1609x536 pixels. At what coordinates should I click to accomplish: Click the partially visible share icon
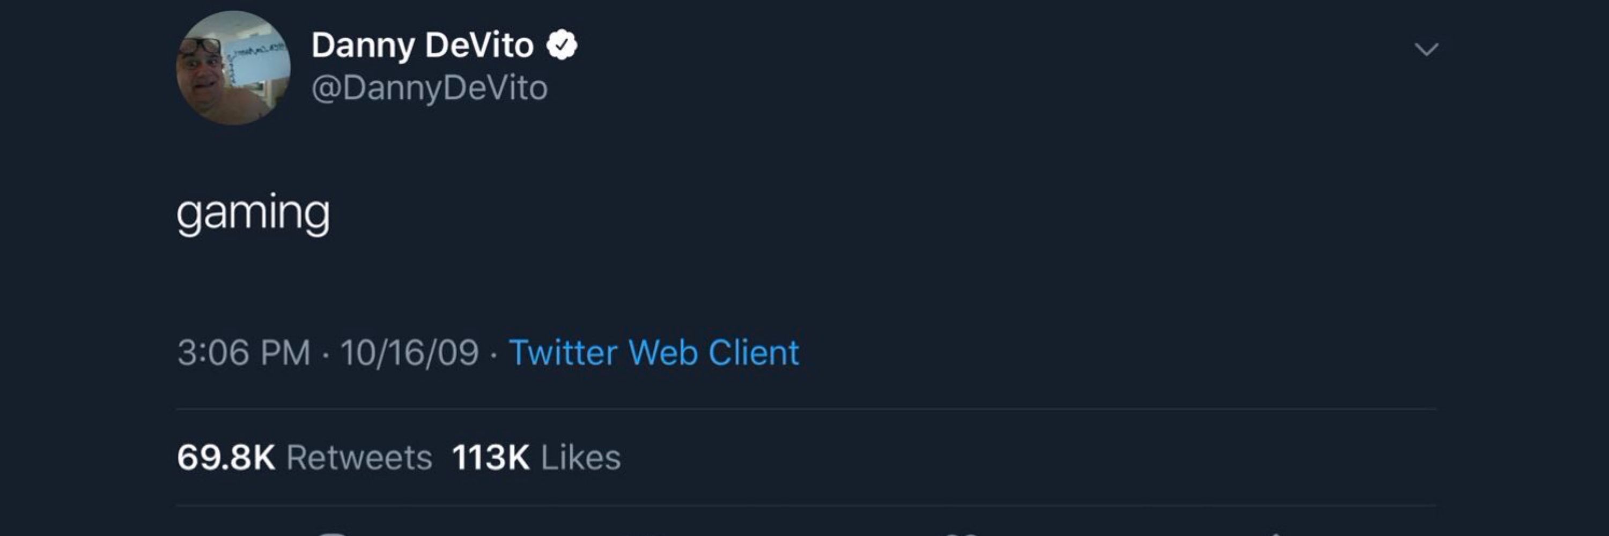[x=1275, y=533]
